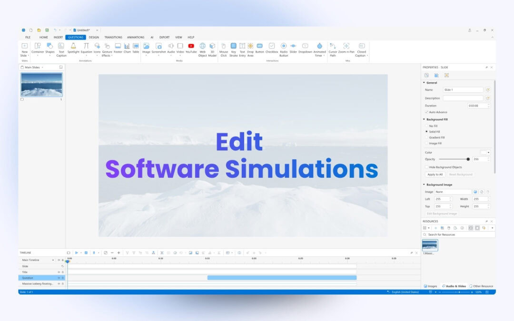Open the Main Slides dropdown
This screenshot has height=321, width=514.
[x=42, y=68]
